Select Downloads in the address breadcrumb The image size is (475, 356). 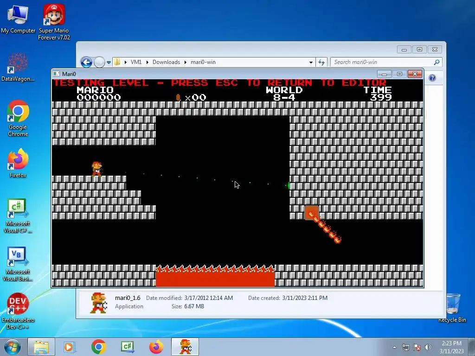click(166, 62)
